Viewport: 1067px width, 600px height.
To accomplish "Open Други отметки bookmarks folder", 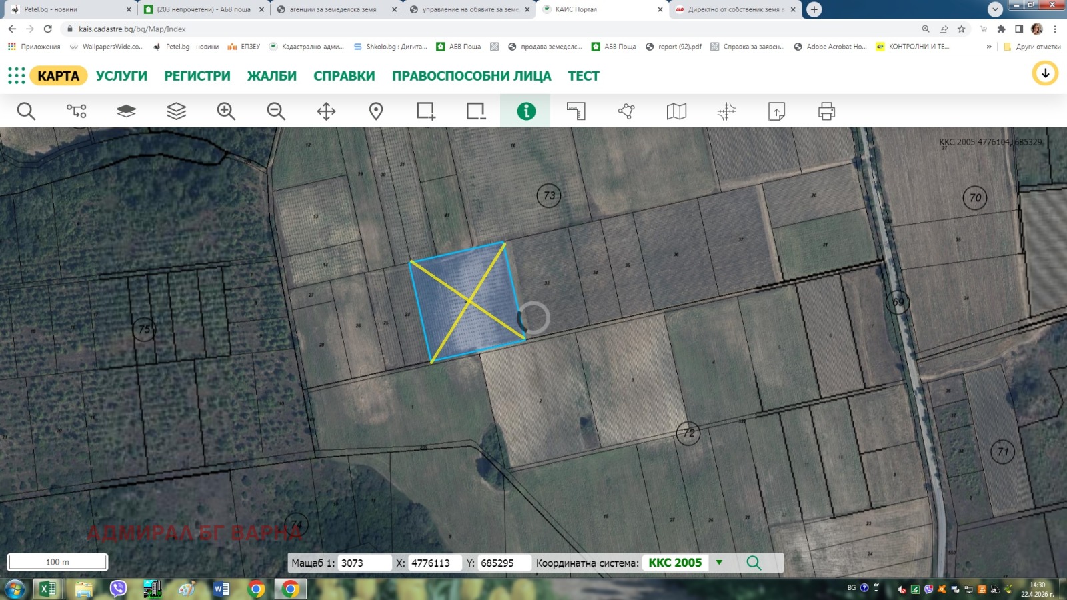I will [1032, 47].
